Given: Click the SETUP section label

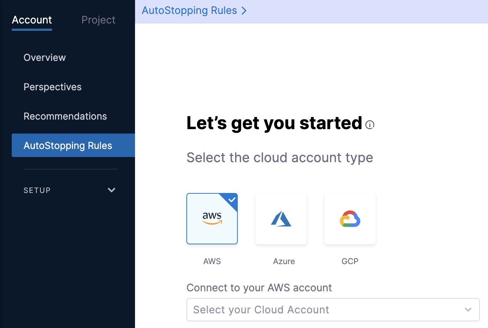Looking at the screenshot, I should click(37, 190).
